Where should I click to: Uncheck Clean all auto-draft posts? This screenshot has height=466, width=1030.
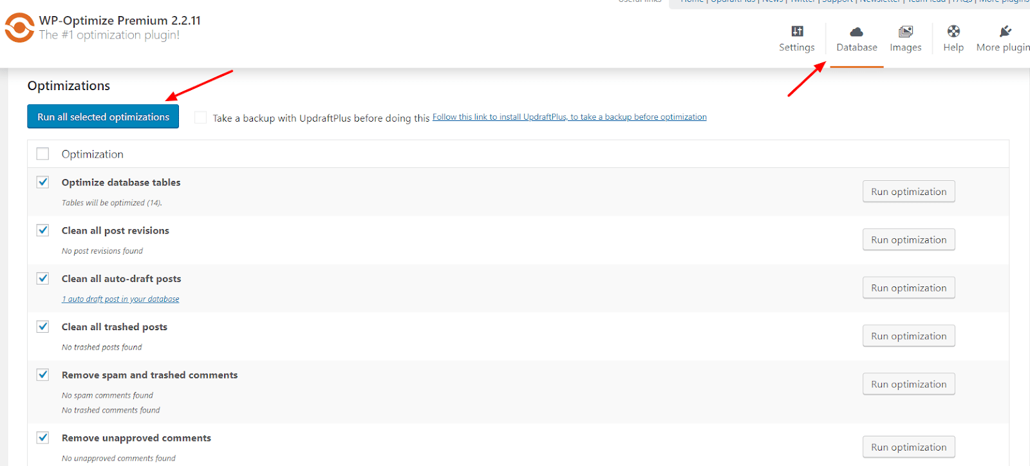tap(42, 278)
